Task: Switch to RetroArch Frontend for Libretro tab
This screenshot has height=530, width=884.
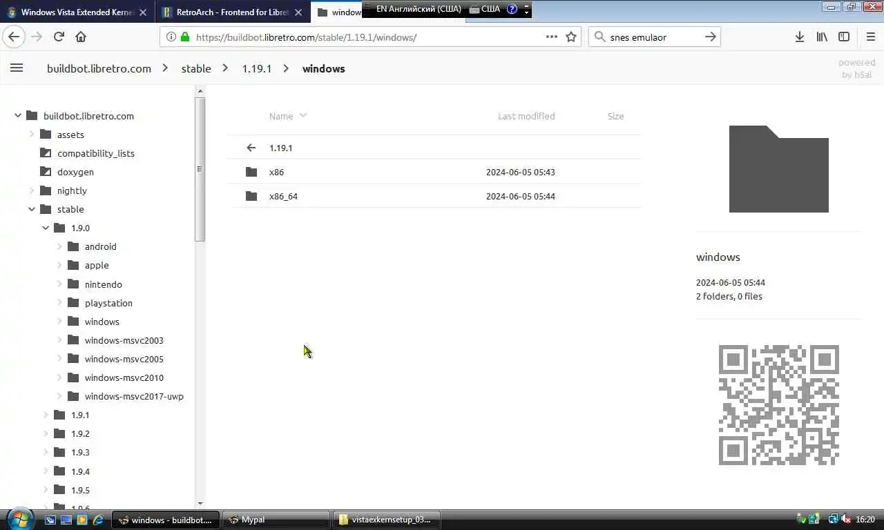Action: coord(232,12)
